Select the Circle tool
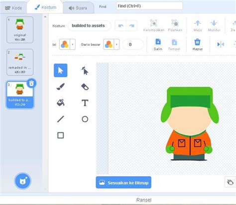Screen dimensions: 236x205 [x=85, y=119]
